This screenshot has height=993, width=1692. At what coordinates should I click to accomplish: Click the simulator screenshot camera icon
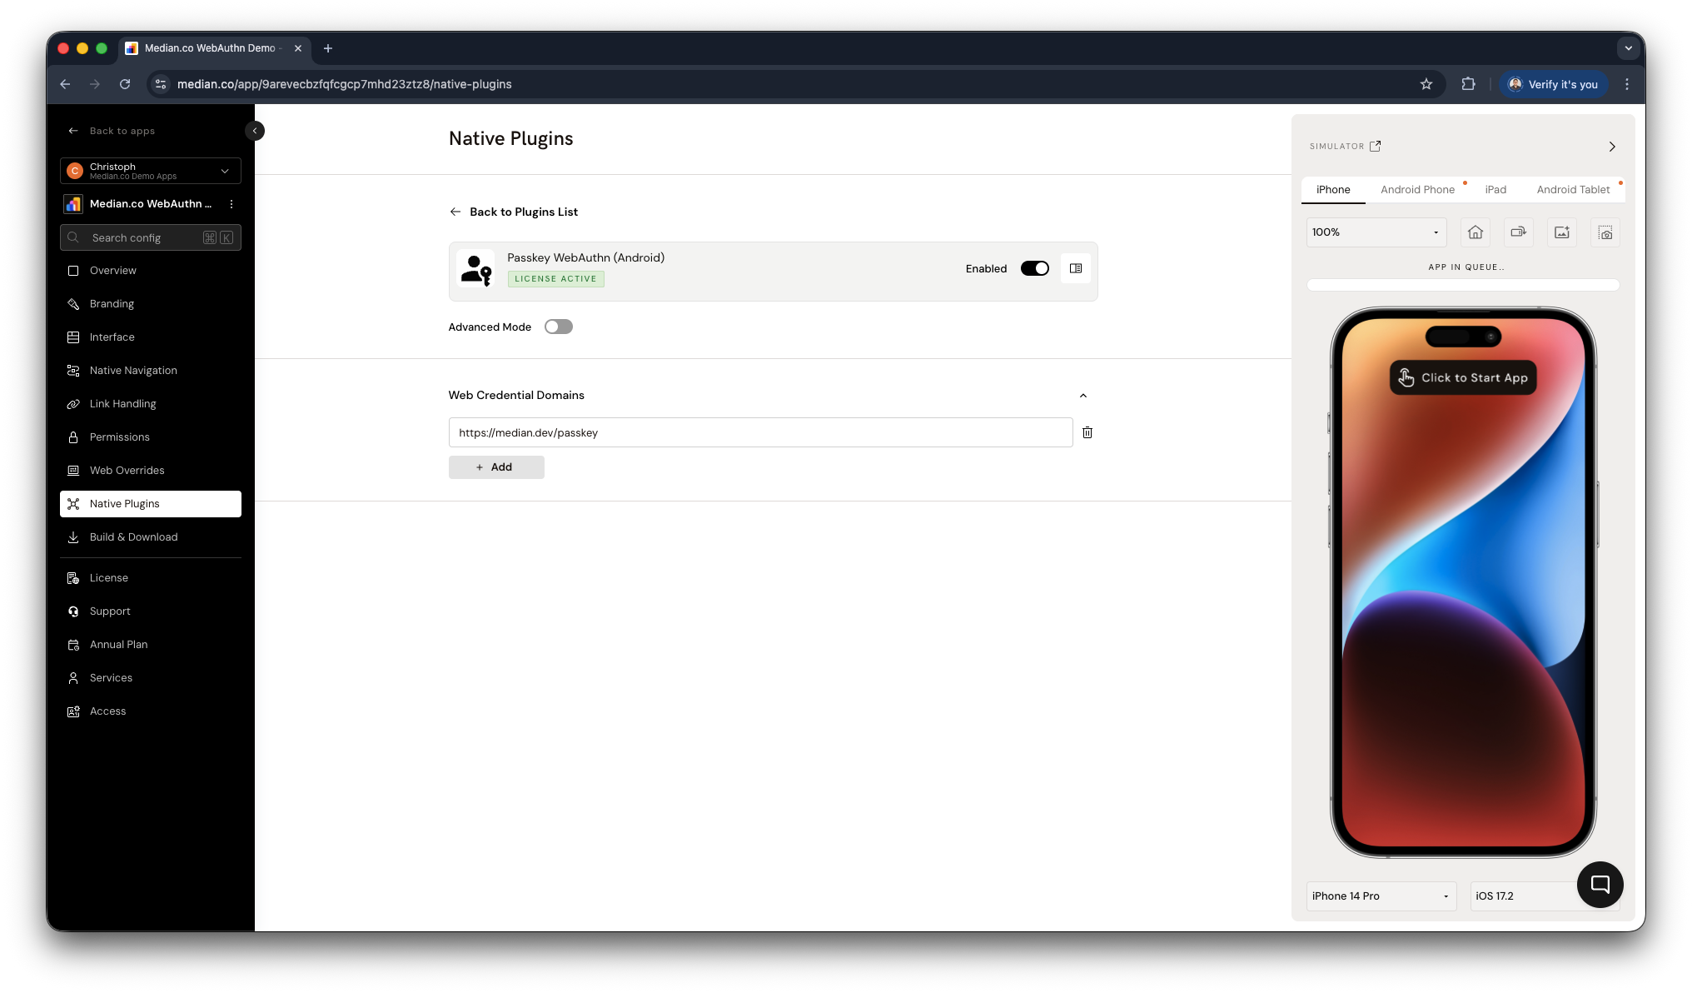[x=1605, y=232]
